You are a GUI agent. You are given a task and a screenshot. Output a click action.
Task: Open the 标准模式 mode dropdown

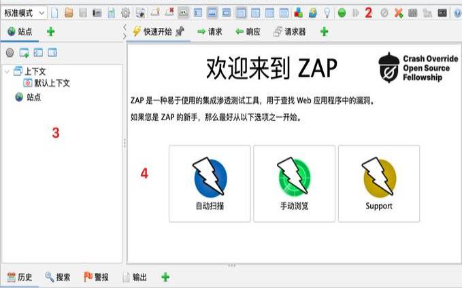[x=24, y=12]
